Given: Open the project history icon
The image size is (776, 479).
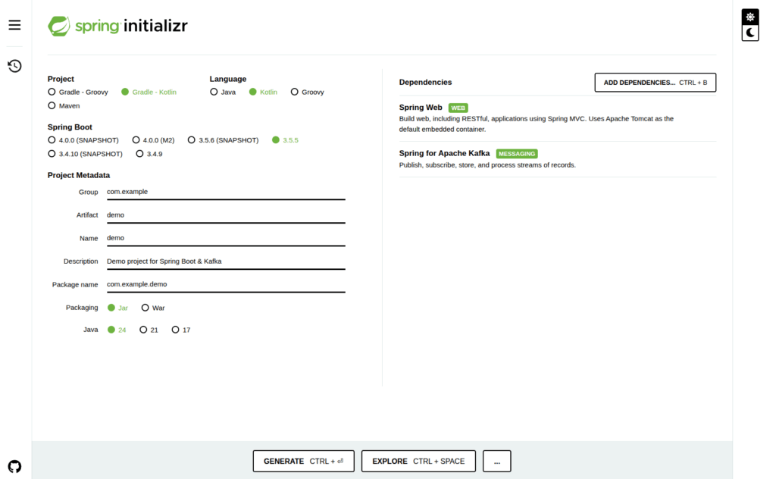Looking at the screenshot, I should pyautogui.click(x=14, y=66).
